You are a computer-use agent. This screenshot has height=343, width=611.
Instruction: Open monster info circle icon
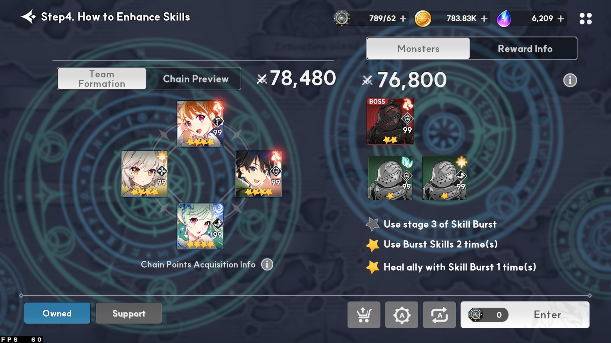(570, 80)
